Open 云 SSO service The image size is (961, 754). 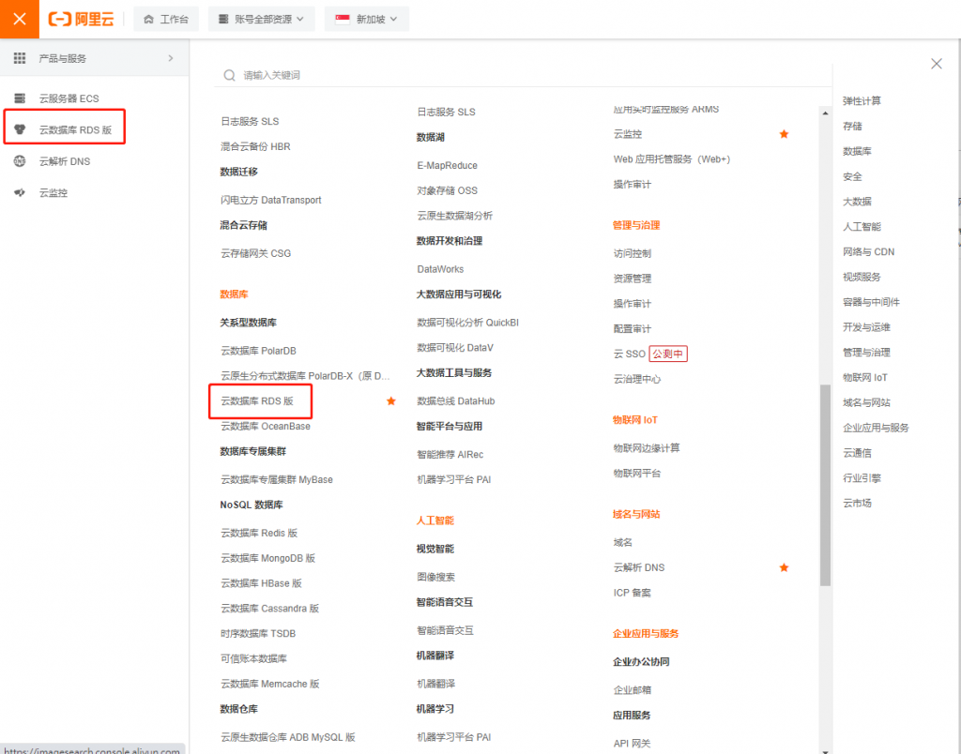coord(629,354)
